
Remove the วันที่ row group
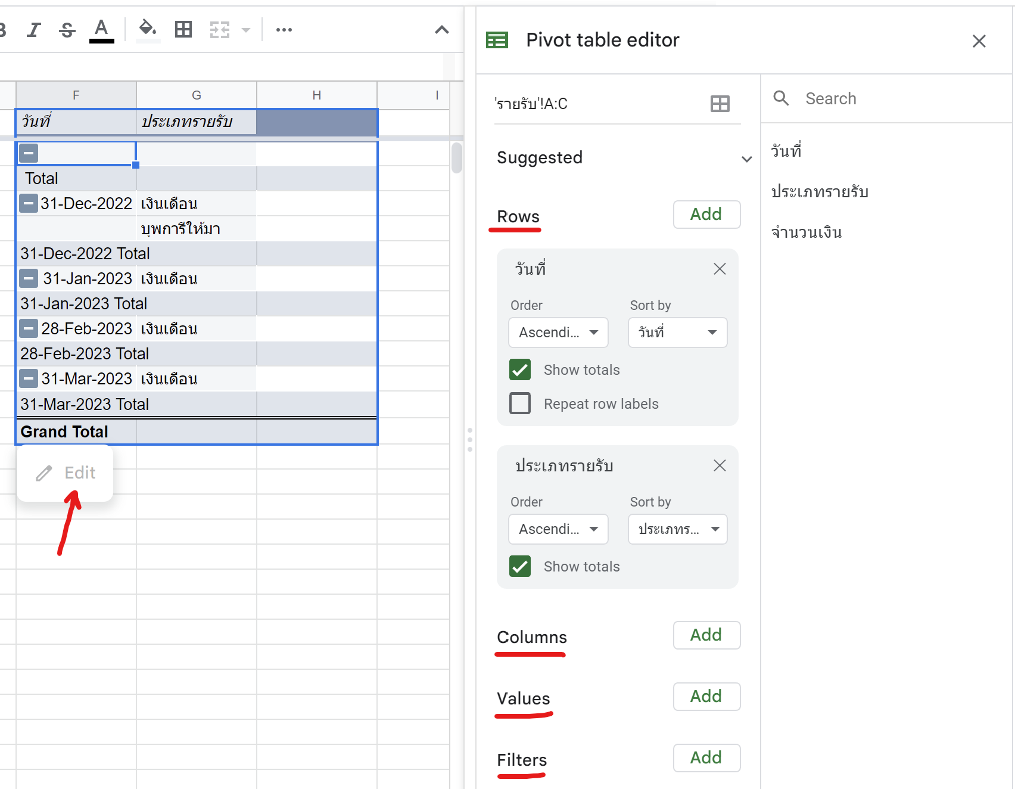click(x=720, y=269)
